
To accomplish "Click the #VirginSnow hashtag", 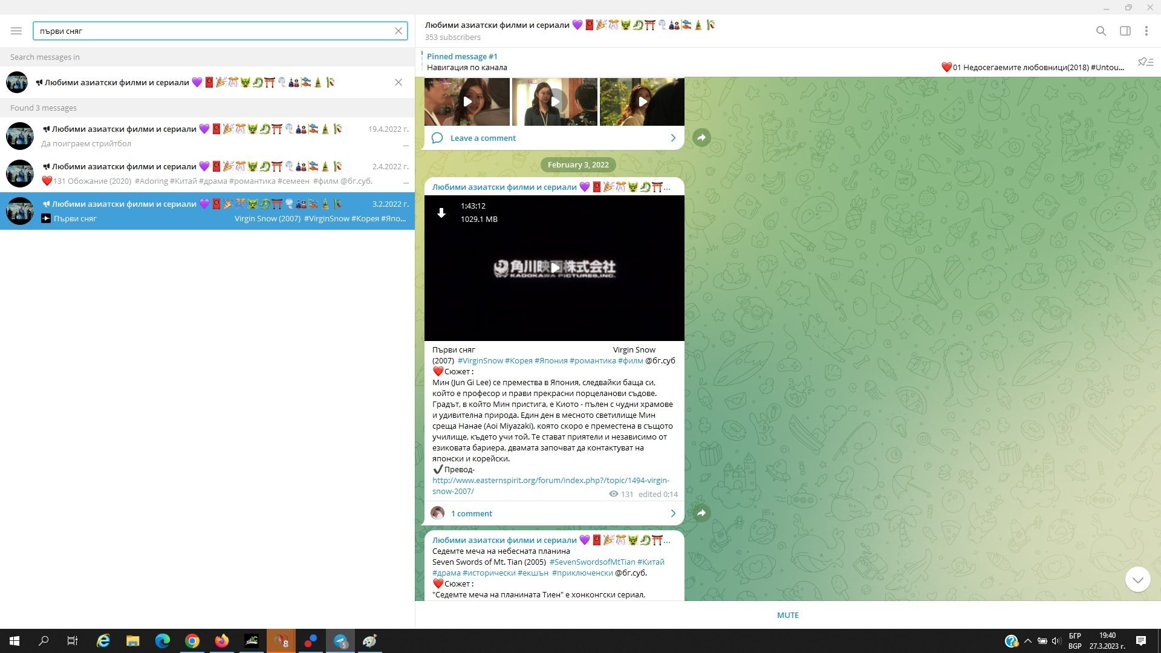I will pos(480,361).
